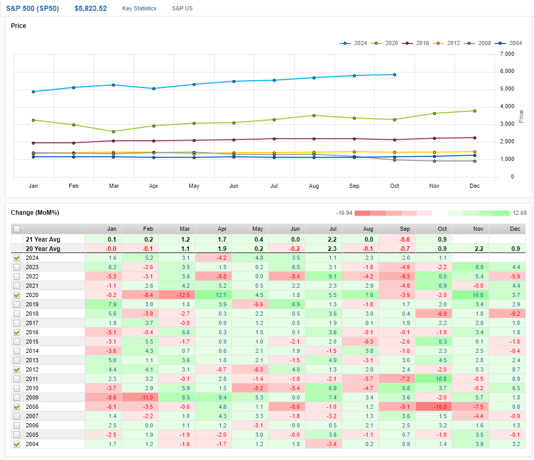Check the 2010 row checkbox
Screen dimensions: 534x460
[17, 389]
